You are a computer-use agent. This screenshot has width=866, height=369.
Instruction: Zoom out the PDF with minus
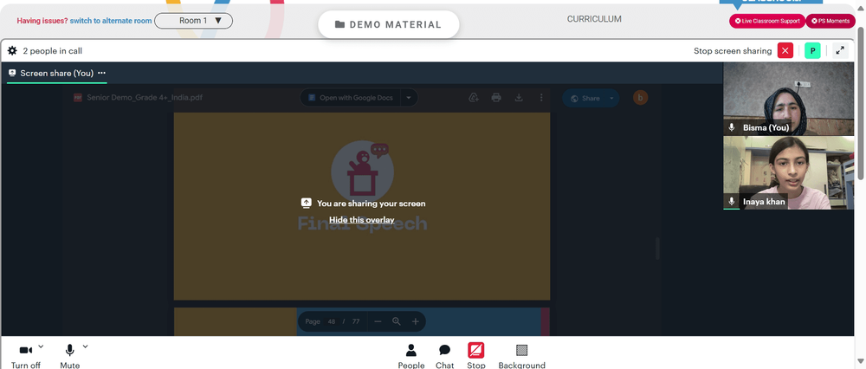point(378,321)
